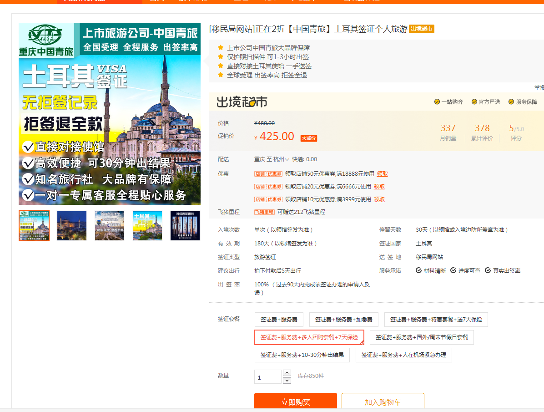Select the 签证费+服务费 package option
544x412 pixels.
pos(279,320)
